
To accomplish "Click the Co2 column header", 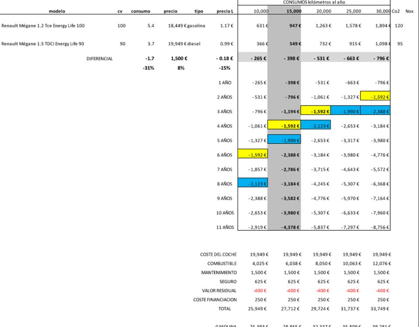I will tap(396, 11).
